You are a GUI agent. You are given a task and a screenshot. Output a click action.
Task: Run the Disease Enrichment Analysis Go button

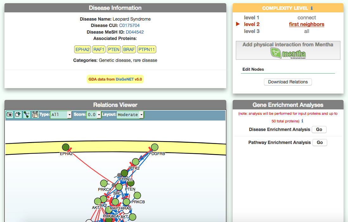coord(319,129)
